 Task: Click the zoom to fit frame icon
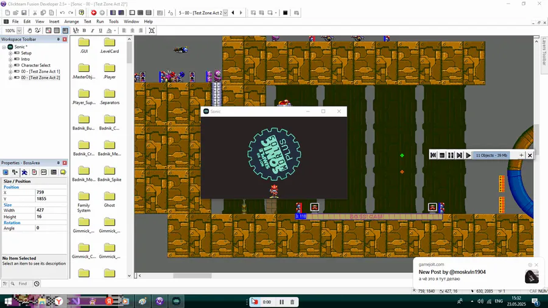coord(152,30)
